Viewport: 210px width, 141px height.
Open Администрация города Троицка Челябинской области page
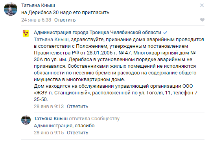click(98, 33)
